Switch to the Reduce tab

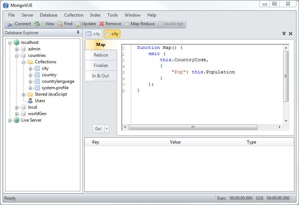pyautogui.click(x=101, y=55)
